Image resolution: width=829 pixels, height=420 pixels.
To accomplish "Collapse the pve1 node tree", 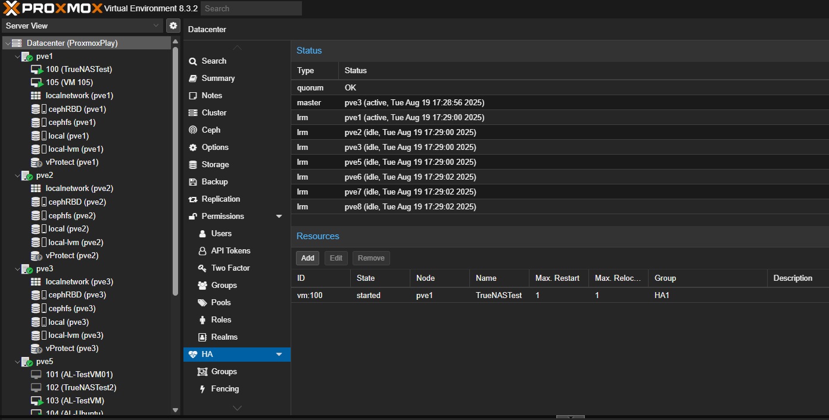I will [x=17, y=57].
